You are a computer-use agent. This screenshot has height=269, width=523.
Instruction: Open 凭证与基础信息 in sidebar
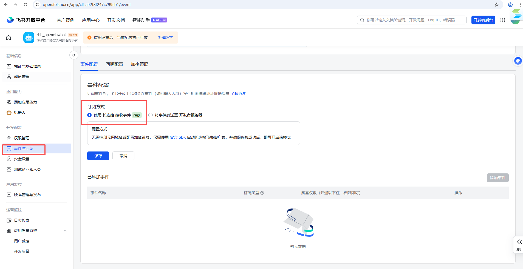click(27, 66)
